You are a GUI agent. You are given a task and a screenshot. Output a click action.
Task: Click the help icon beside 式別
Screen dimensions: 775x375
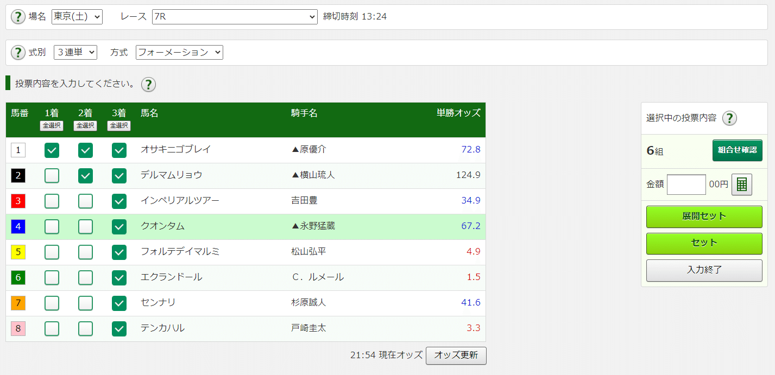(18, 53)
